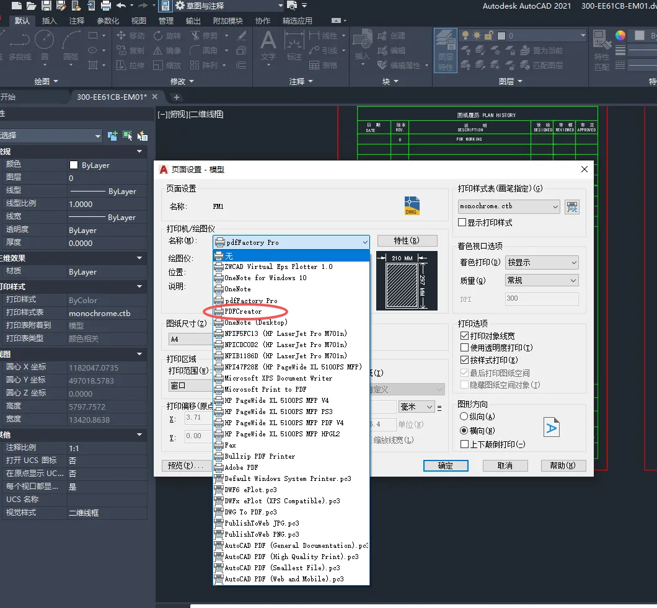Select the Stretch (拉伸) tool
This screenshot has height=608, width=657.
[130, 65]
